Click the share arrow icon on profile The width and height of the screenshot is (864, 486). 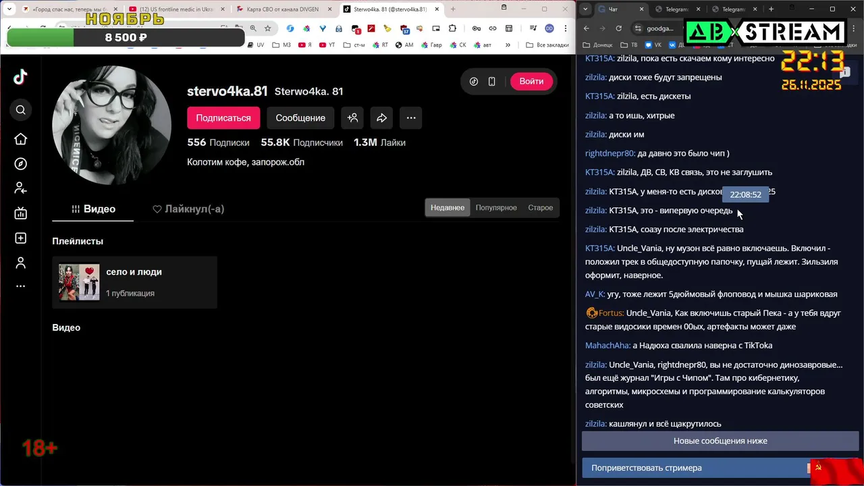coord(381,117)
